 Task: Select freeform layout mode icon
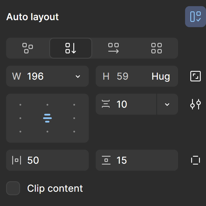(x=28, y=48)
